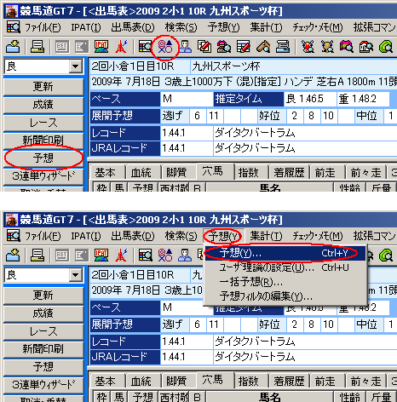Click the pink horse search icon in upper toolbar
This screenshot has width=397, height=402.
[x=347, y=47]
